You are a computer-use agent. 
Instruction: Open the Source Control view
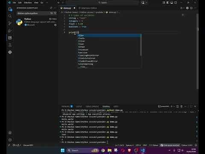(x=10, y=23)
